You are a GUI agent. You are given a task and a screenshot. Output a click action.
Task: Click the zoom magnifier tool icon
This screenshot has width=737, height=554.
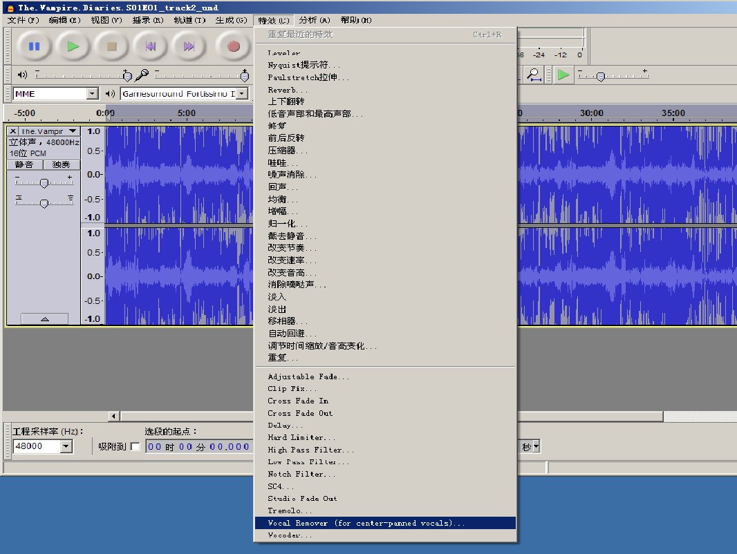tap(534, 75)
